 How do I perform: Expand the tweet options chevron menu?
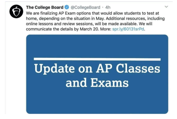coord(166,7)
